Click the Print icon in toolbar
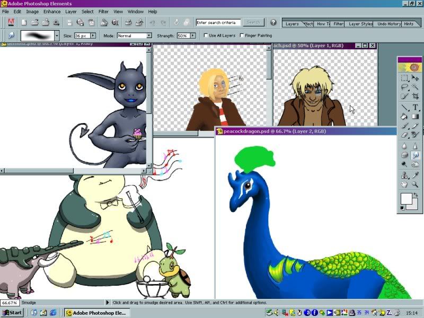This screenshot has width=424, height=318. (x=128, y=22)
